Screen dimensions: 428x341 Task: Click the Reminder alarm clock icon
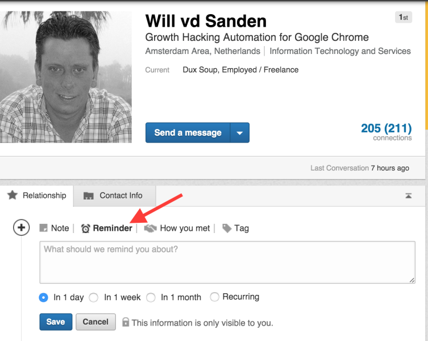click(x=85, y=228)
